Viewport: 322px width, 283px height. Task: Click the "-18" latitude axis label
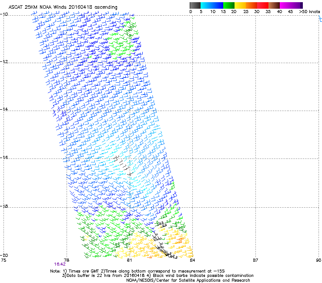point(4,206)
